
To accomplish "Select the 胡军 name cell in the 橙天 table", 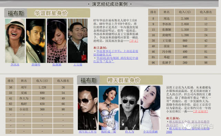I will click(24, 87).
